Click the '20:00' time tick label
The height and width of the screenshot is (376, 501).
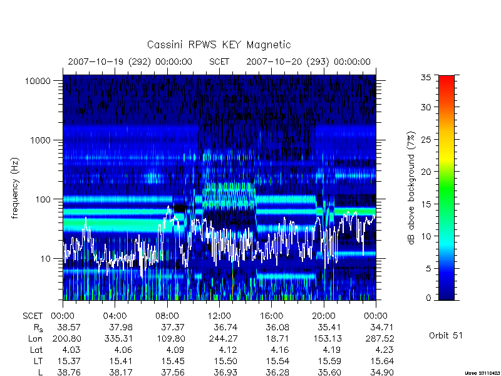pyautogui.click(x=324, y=316)
